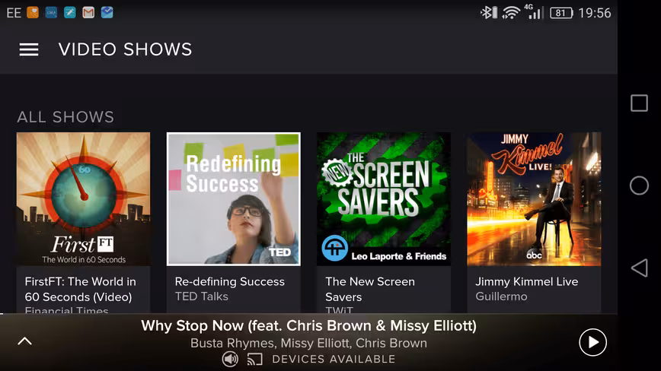Tap the battery 81 indicator
Screen dimensions: 661x371
coord(561,13)
